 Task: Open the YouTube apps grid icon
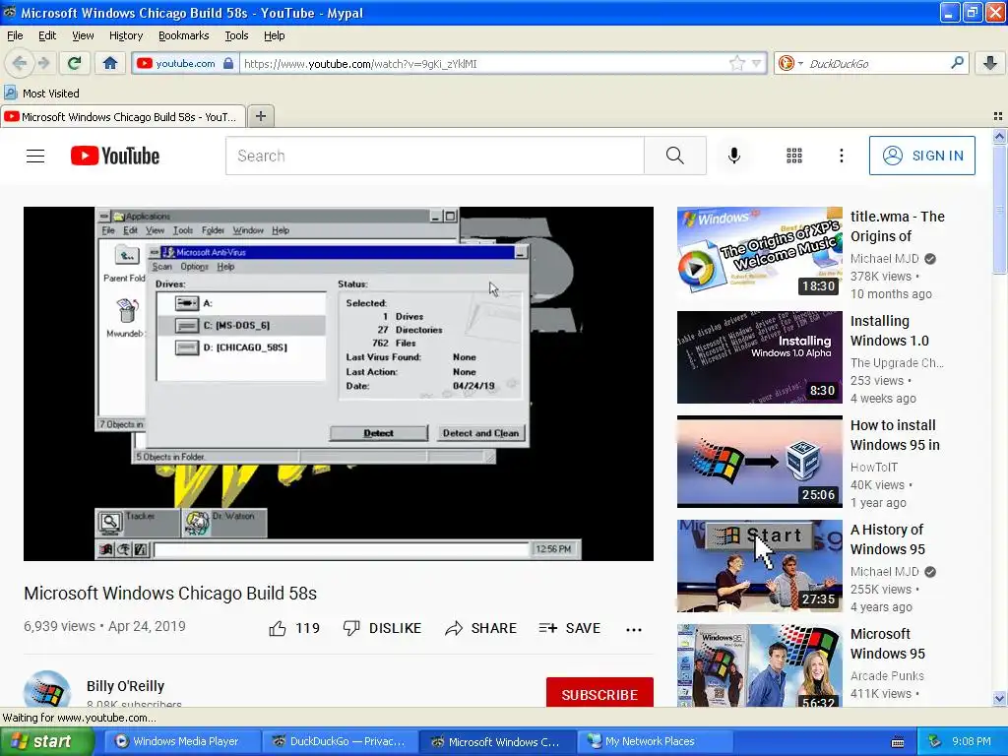(794, 156)
